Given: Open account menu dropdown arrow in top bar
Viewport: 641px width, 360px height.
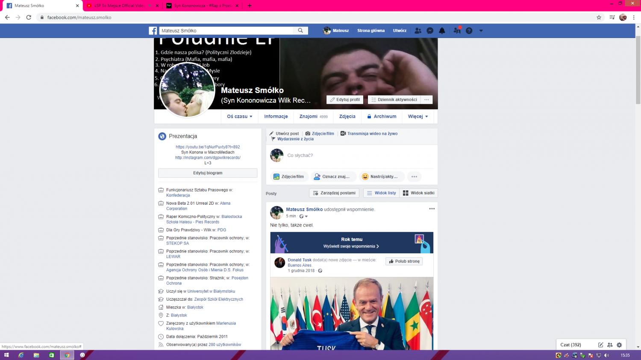Looking at the screenshot, I should pyautogui.click(x=481, y=31).
